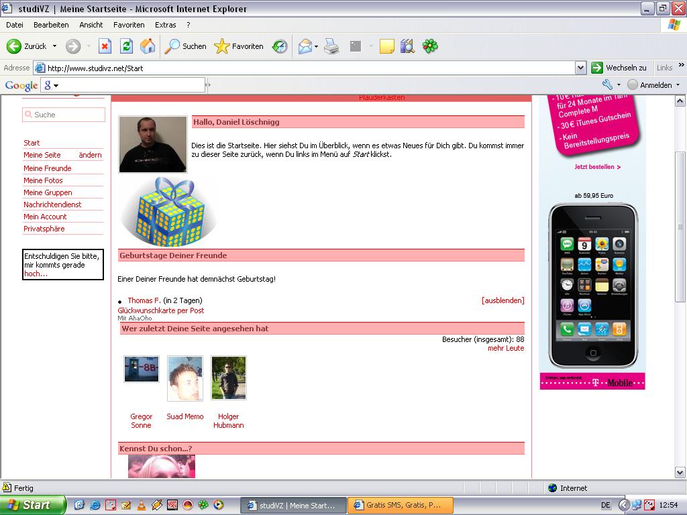Click the ändern link next to Meine Seite
The image size is (687, 515).
coord(91,155)
